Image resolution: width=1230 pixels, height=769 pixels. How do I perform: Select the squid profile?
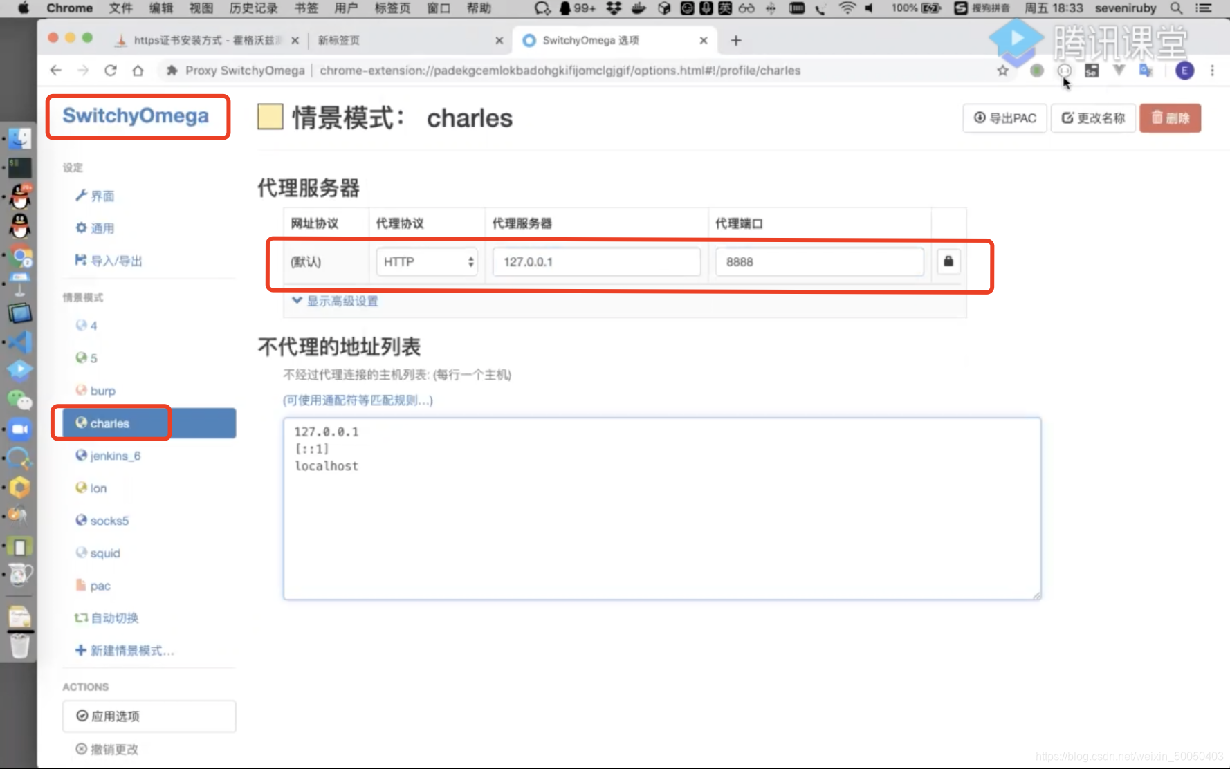[98, 553]
